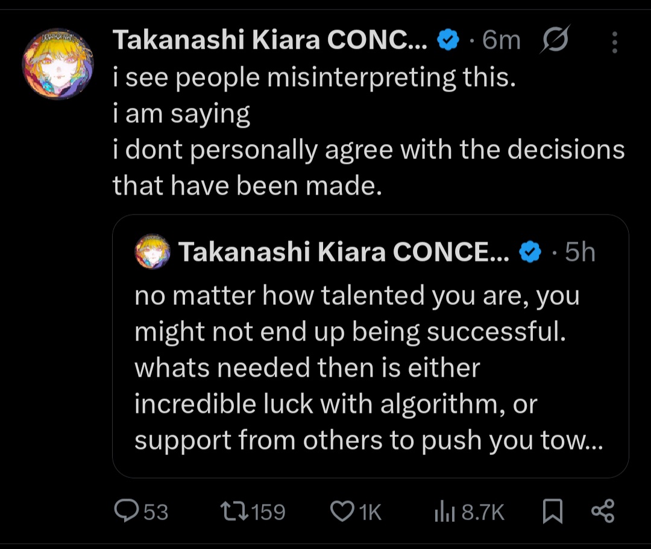Click the small avatar in the quoted tweet

(153, 252)
